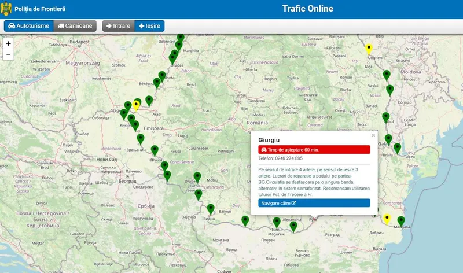This screenshot has height=273, width=463.
Task: Zoom in the map with plus button
Action: tap(8, 44)
